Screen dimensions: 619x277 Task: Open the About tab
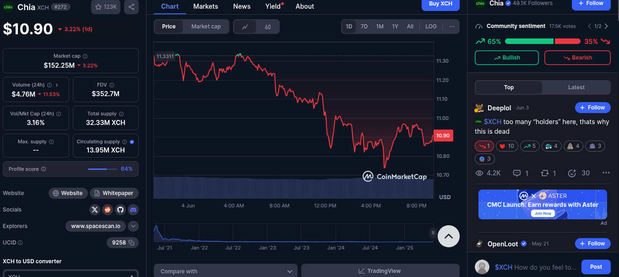click(305, 6)
